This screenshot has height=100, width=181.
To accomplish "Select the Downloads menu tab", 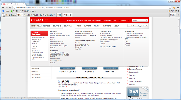I will [69, 26].
